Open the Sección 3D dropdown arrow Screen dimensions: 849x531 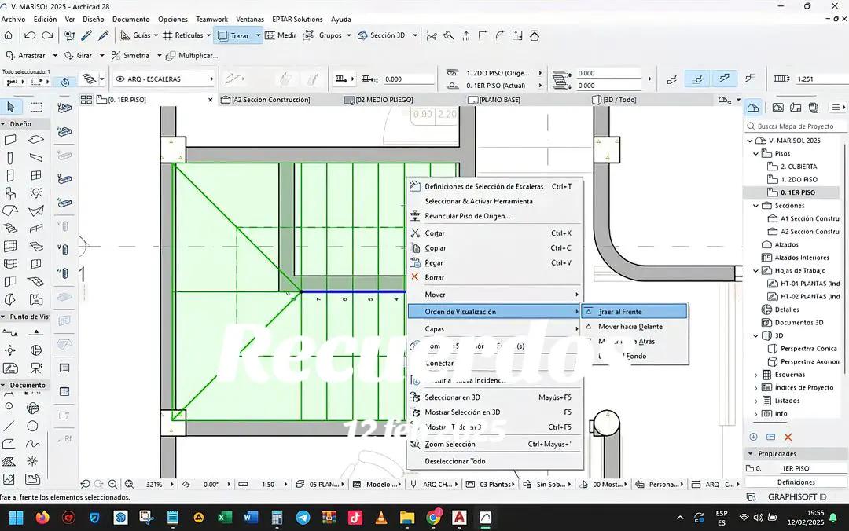point(415,35)
